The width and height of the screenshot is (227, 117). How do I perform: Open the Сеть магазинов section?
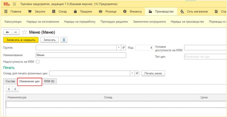pyautogui.click(x=194, y=12)
